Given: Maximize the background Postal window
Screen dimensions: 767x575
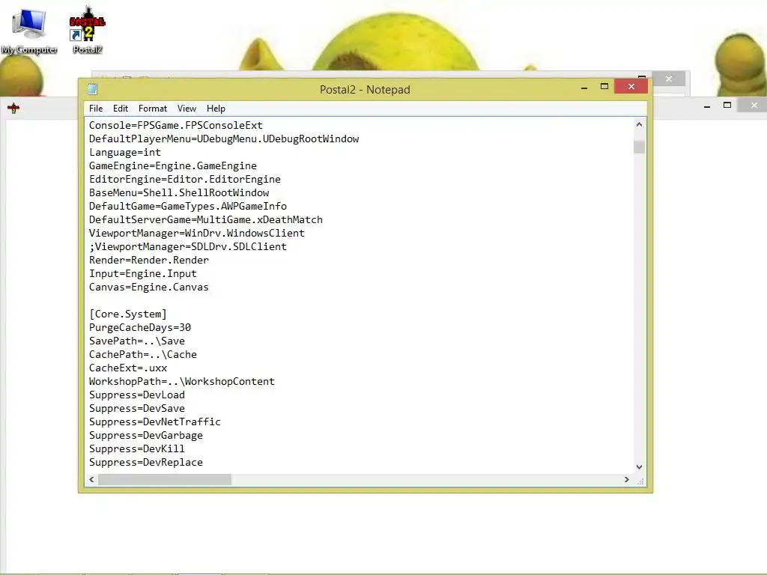Looking at the screenshot, I should coord(727,105).
